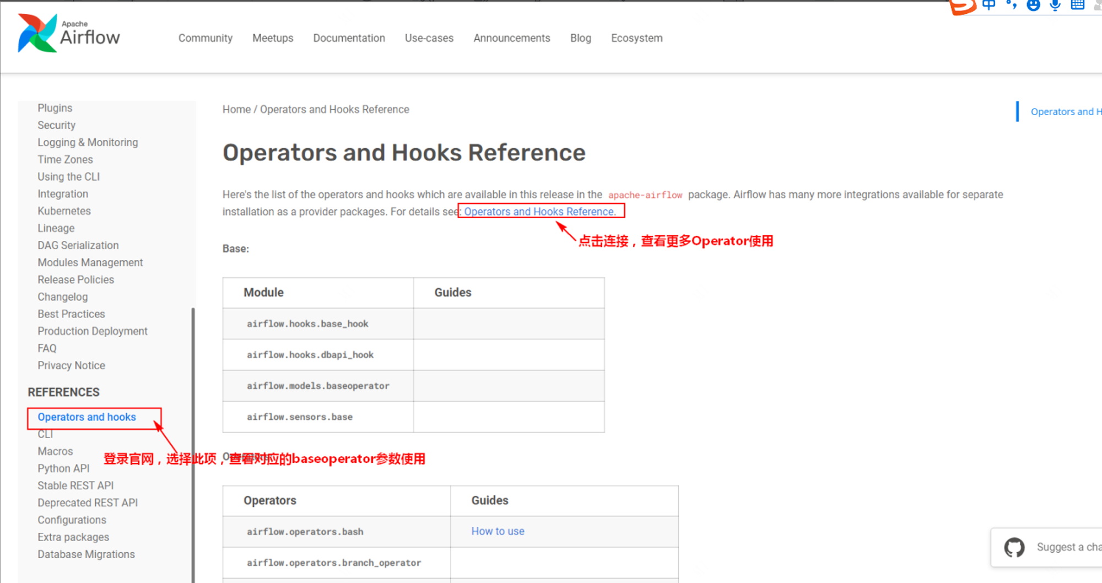Click the Operators and Hooks Reference page heading
This screenshot has height=583, width=1102.
pyautogui.click(x=404, y=153)
